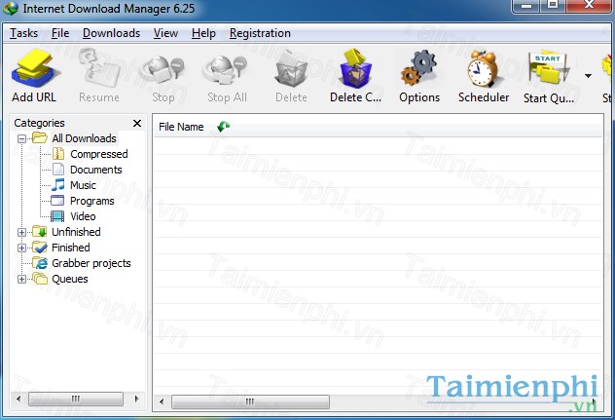Click the All Downloads folder icon
The height and width of the screenshot is (420, 615).
click(x=40, y=138)
